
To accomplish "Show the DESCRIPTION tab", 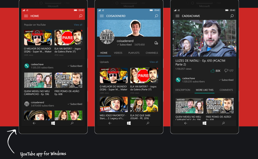I will click(x=183, y=90).
